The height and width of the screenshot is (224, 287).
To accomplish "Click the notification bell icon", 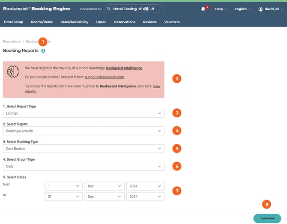I will 203,9.
